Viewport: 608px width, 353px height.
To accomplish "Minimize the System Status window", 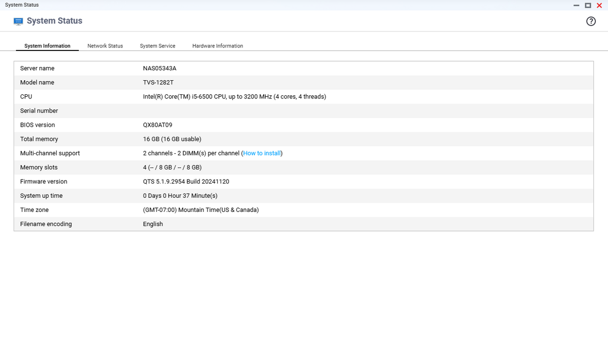I will click(576, 6).
